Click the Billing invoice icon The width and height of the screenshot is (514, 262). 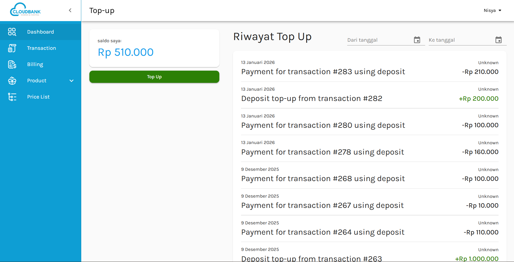(x=12, y=64)
